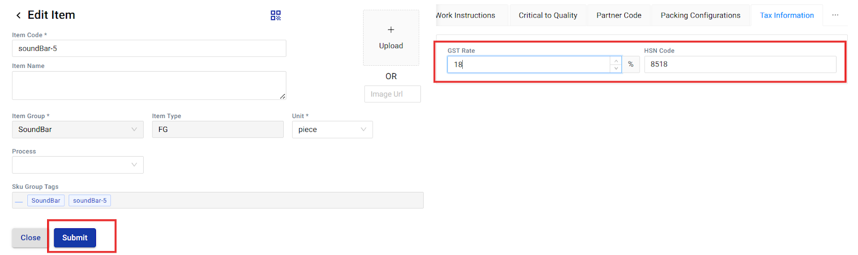The image size is (858, 255).
Task: Decrease GST Rate with the down stepper
Action: coord(616,68)
